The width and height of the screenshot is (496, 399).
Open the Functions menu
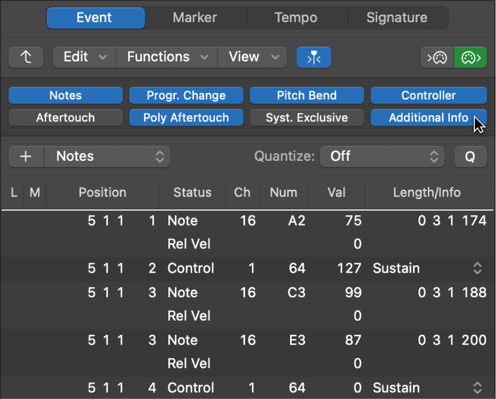coord(166,57)
